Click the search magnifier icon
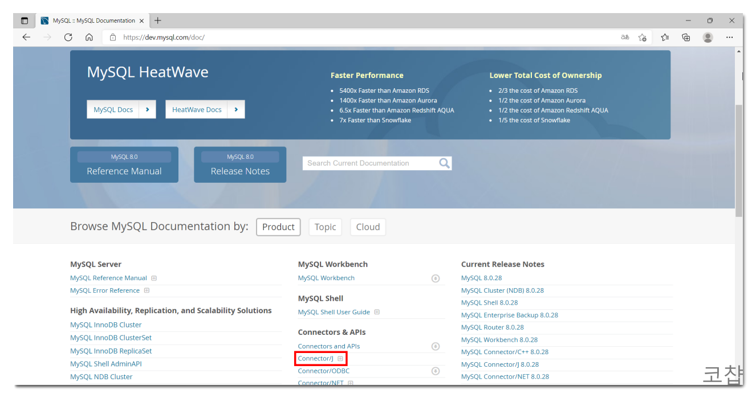 point(445,163)
